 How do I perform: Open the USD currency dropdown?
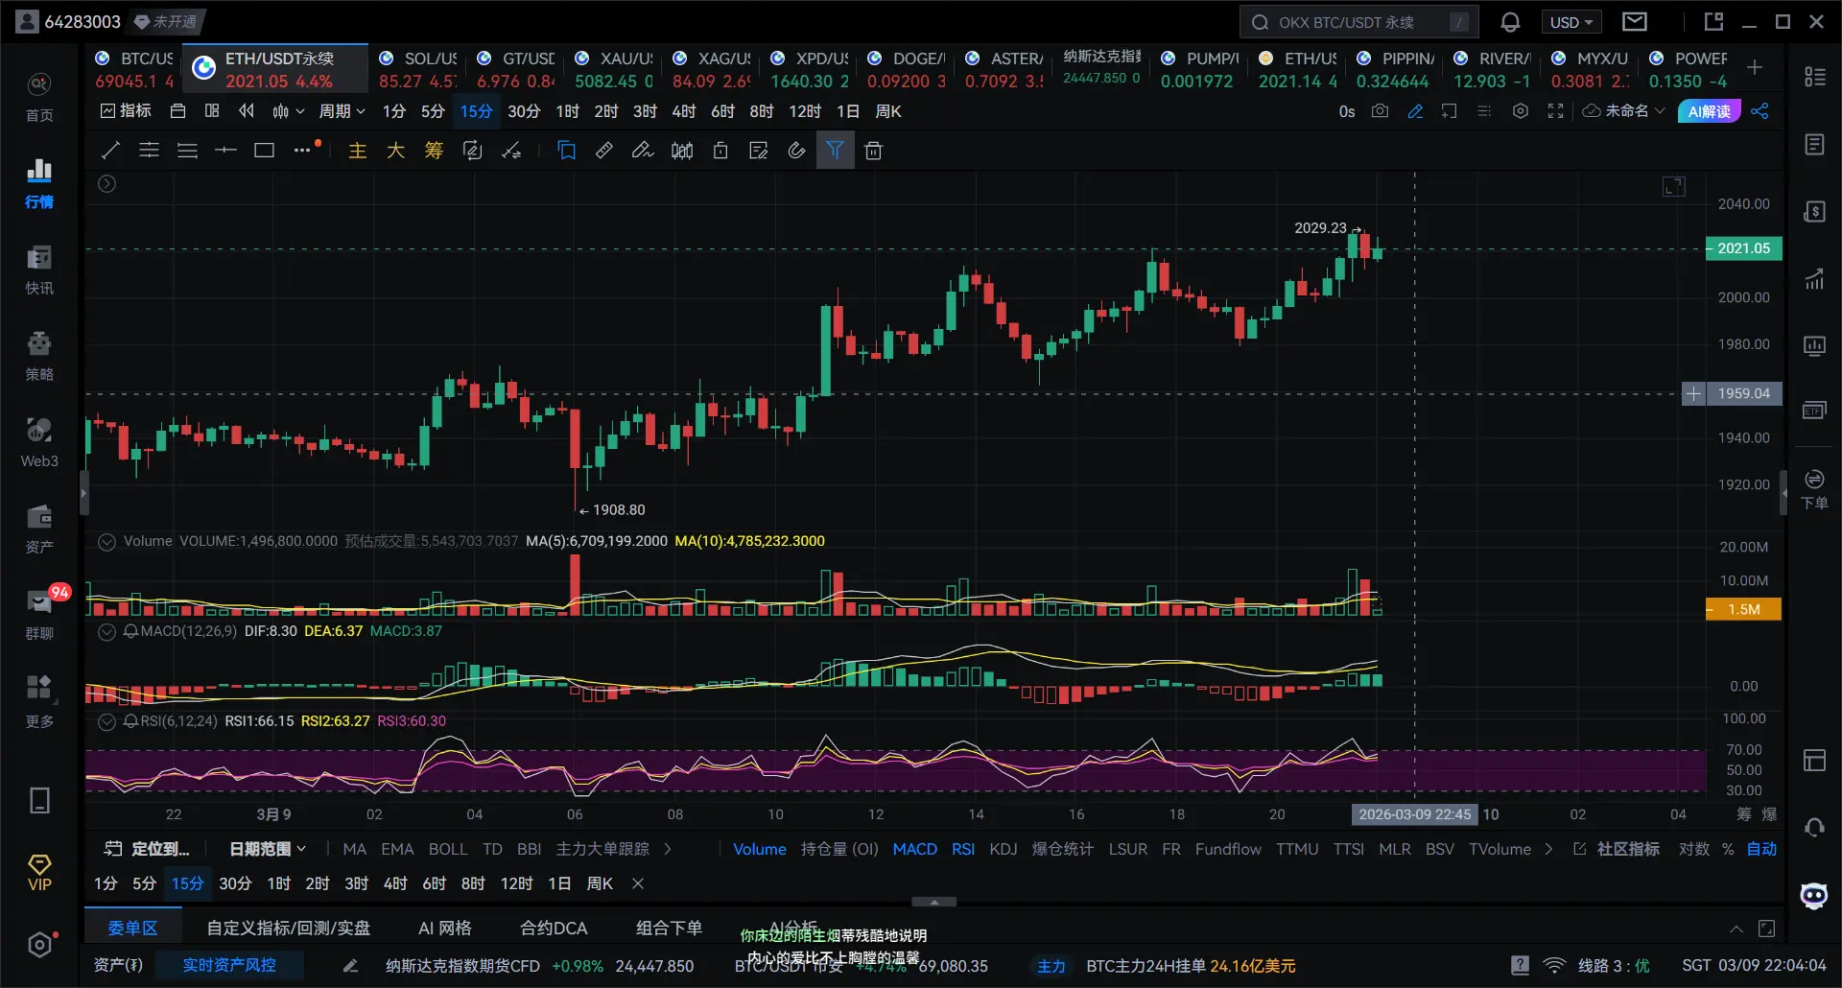pos(1571,22)
